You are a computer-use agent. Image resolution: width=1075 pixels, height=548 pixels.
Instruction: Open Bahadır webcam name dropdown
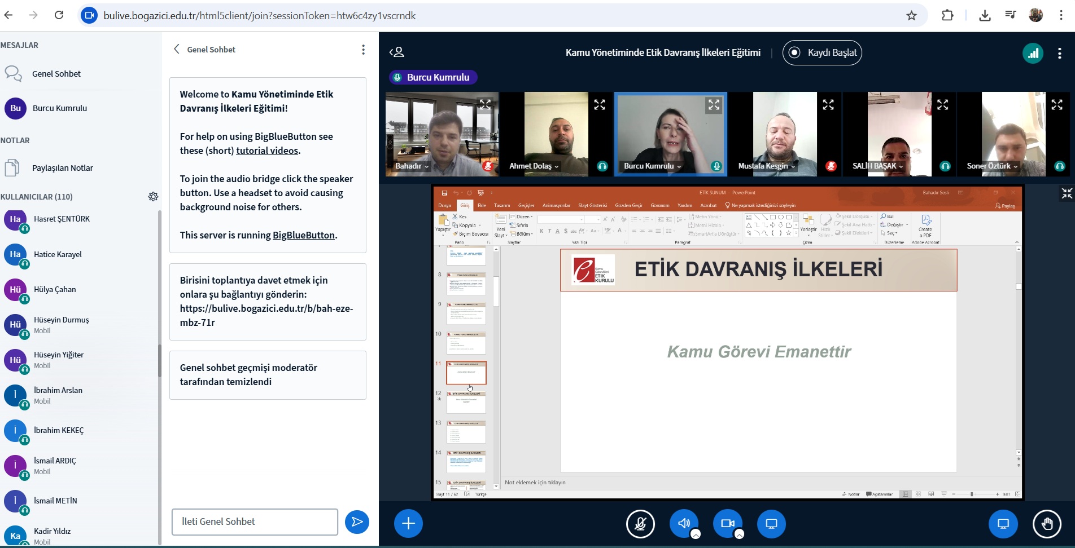[x=412, y=166]
